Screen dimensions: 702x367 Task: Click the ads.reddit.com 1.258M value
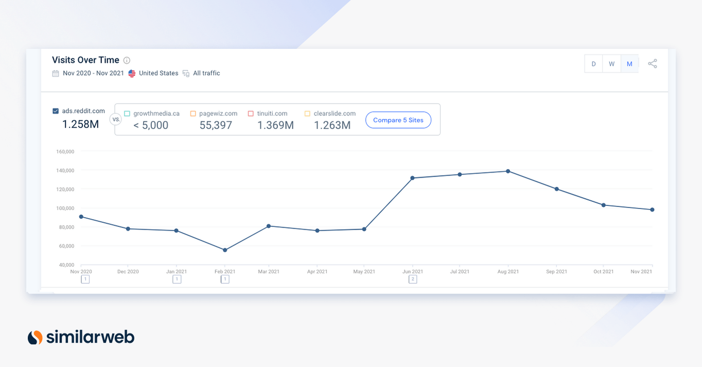pyautogui.click(x=80, y=124)
